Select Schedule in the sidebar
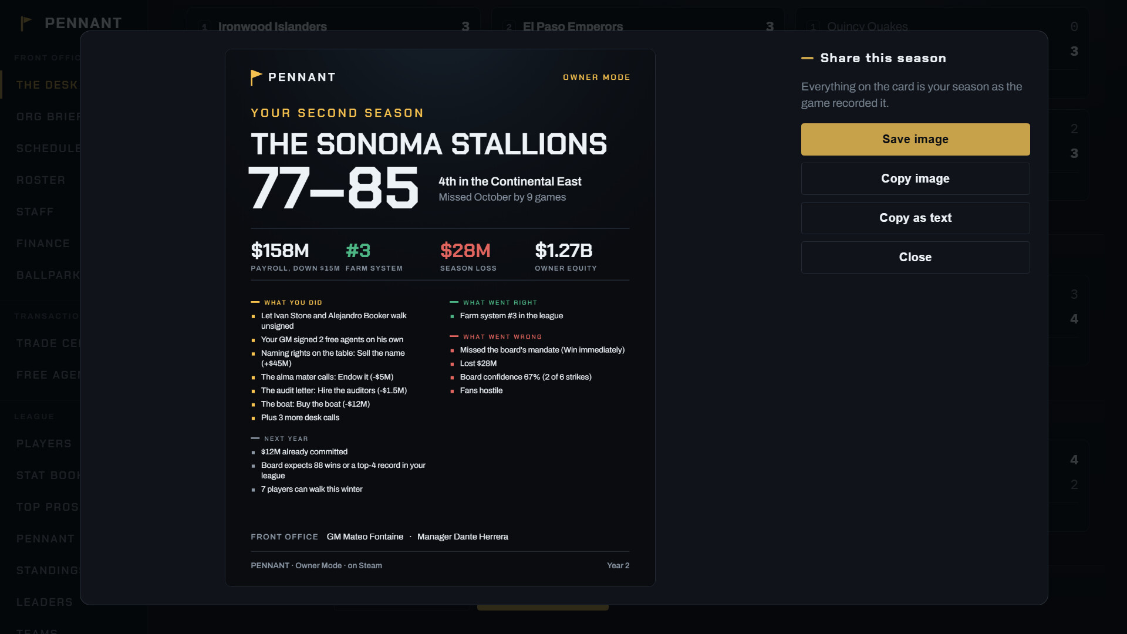Viewport: 1127px width, 634px height. [48, 149]
